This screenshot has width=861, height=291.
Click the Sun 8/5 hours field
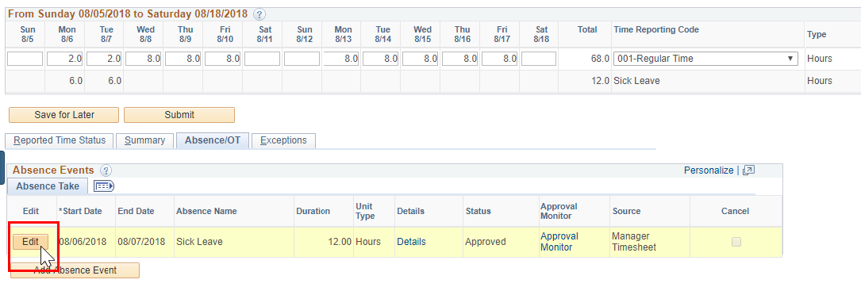pyautogui.click(x=25, y=58)
